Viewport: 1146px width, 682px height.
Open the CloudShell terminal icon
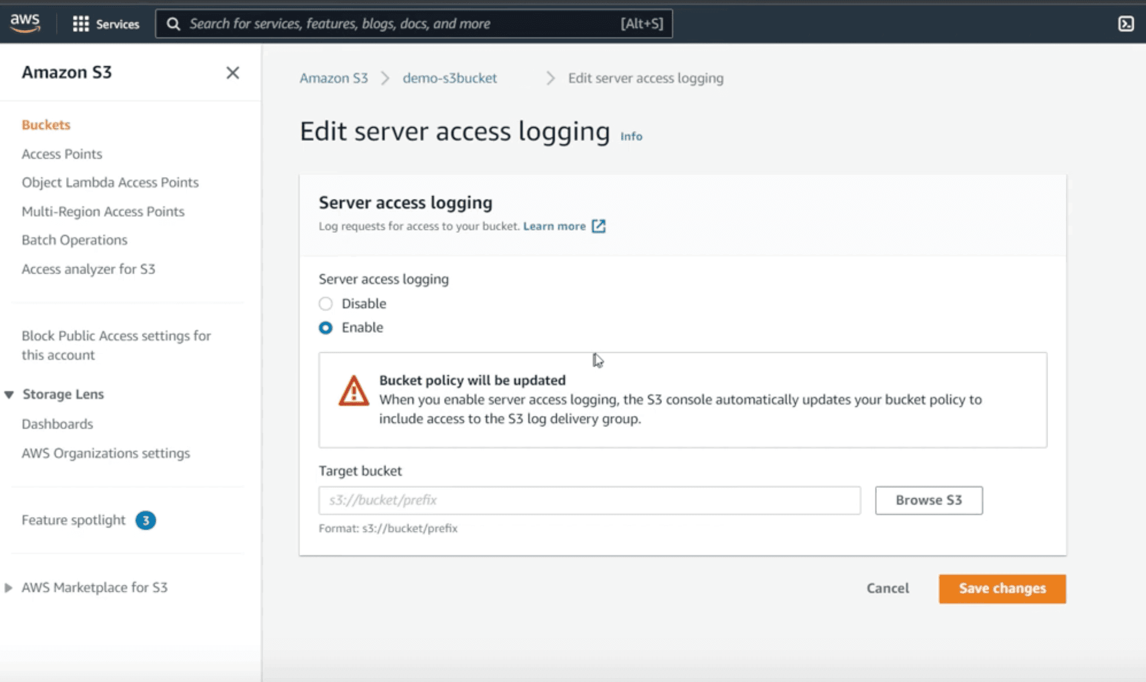[x=1126, y=23]
